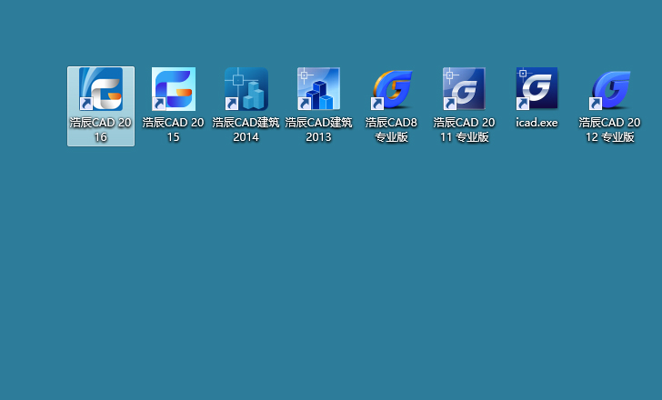The height and width of the screenshot is (400, 662).
Task: Click the 浩辰CAD建筑 2013 shortcut icon
Action: click(x=319, y=89)
